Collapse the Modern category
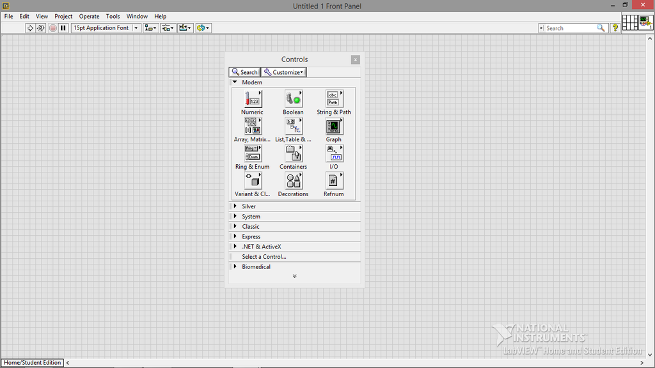Image resolution: width=655 pixels, height=368 pixels. coord(235,82)
